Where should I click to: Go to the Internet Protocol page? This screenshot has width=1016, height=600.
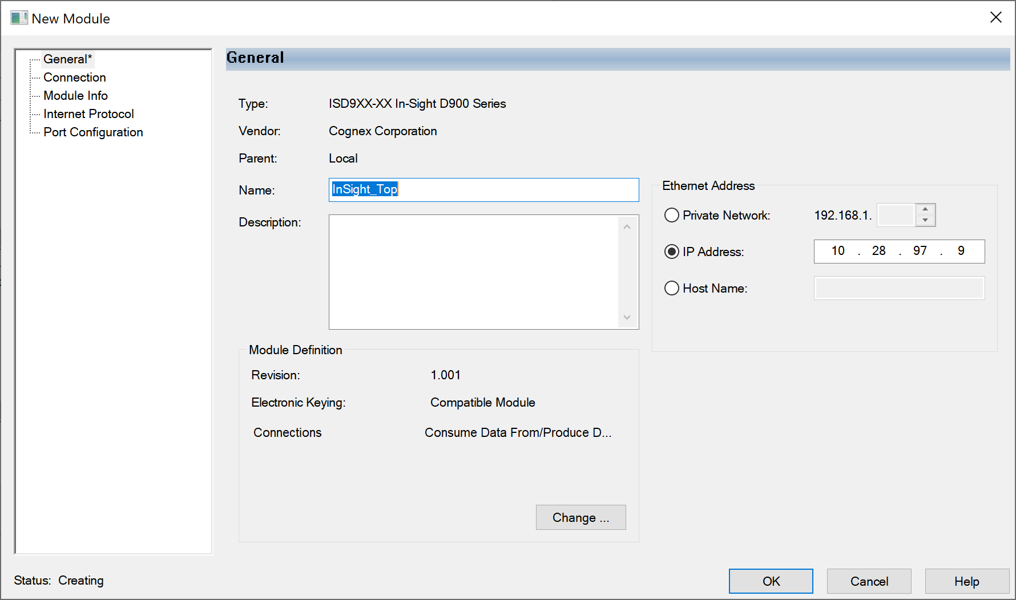[88, 114]
